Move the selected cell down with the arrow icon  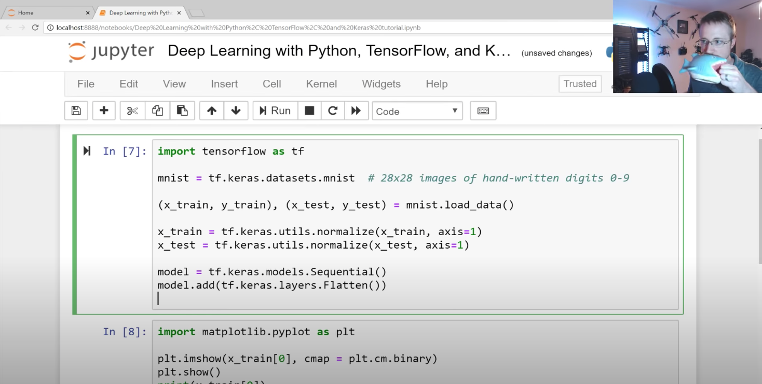(236, 111)
